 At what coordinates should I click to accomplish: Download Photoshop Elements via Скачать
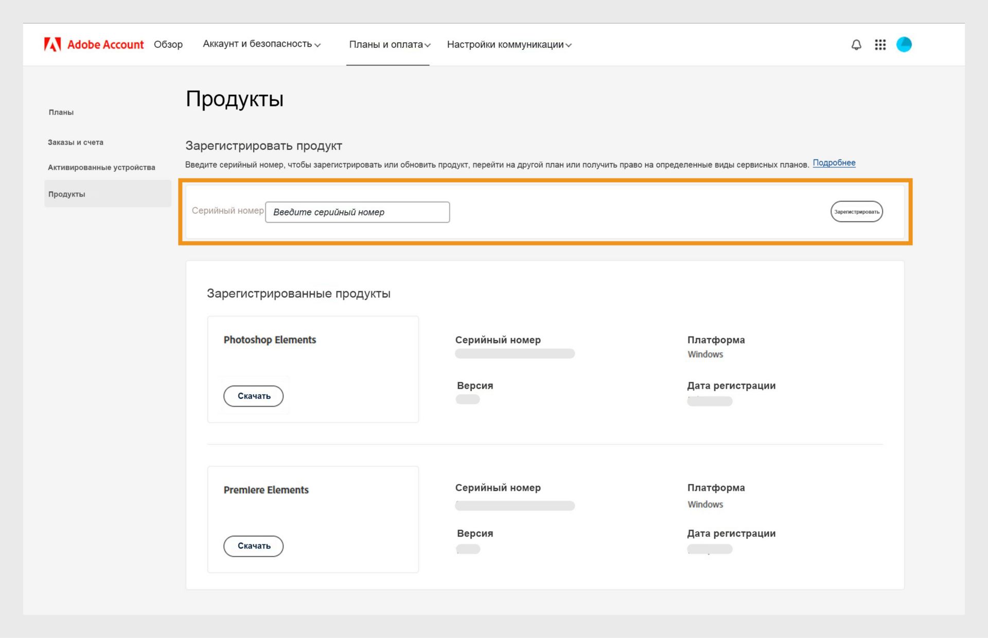pos(254,396)
